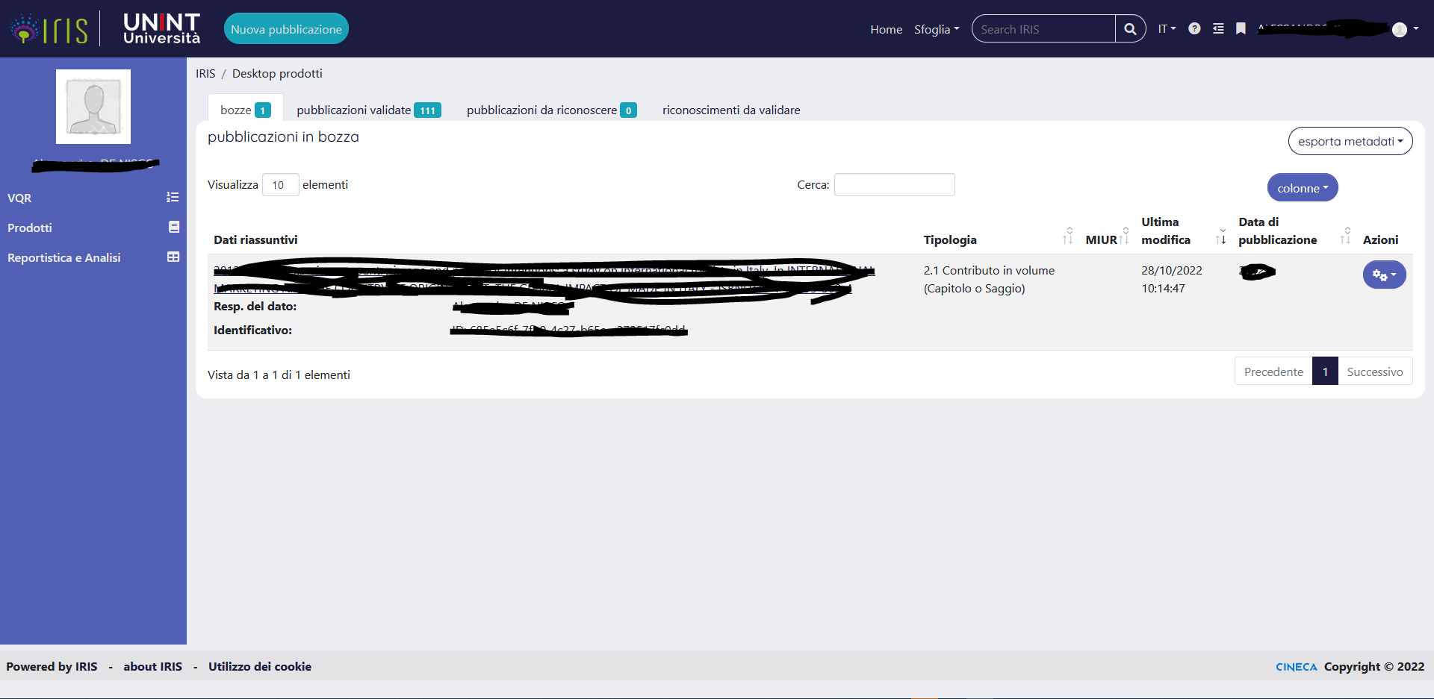Open the colonne dropdown button

point(1303,188)
